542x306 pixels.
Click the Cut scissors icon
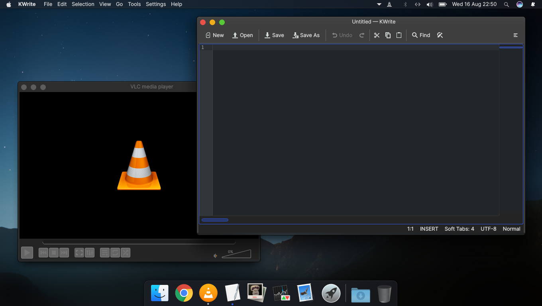[x=377, y=35]
